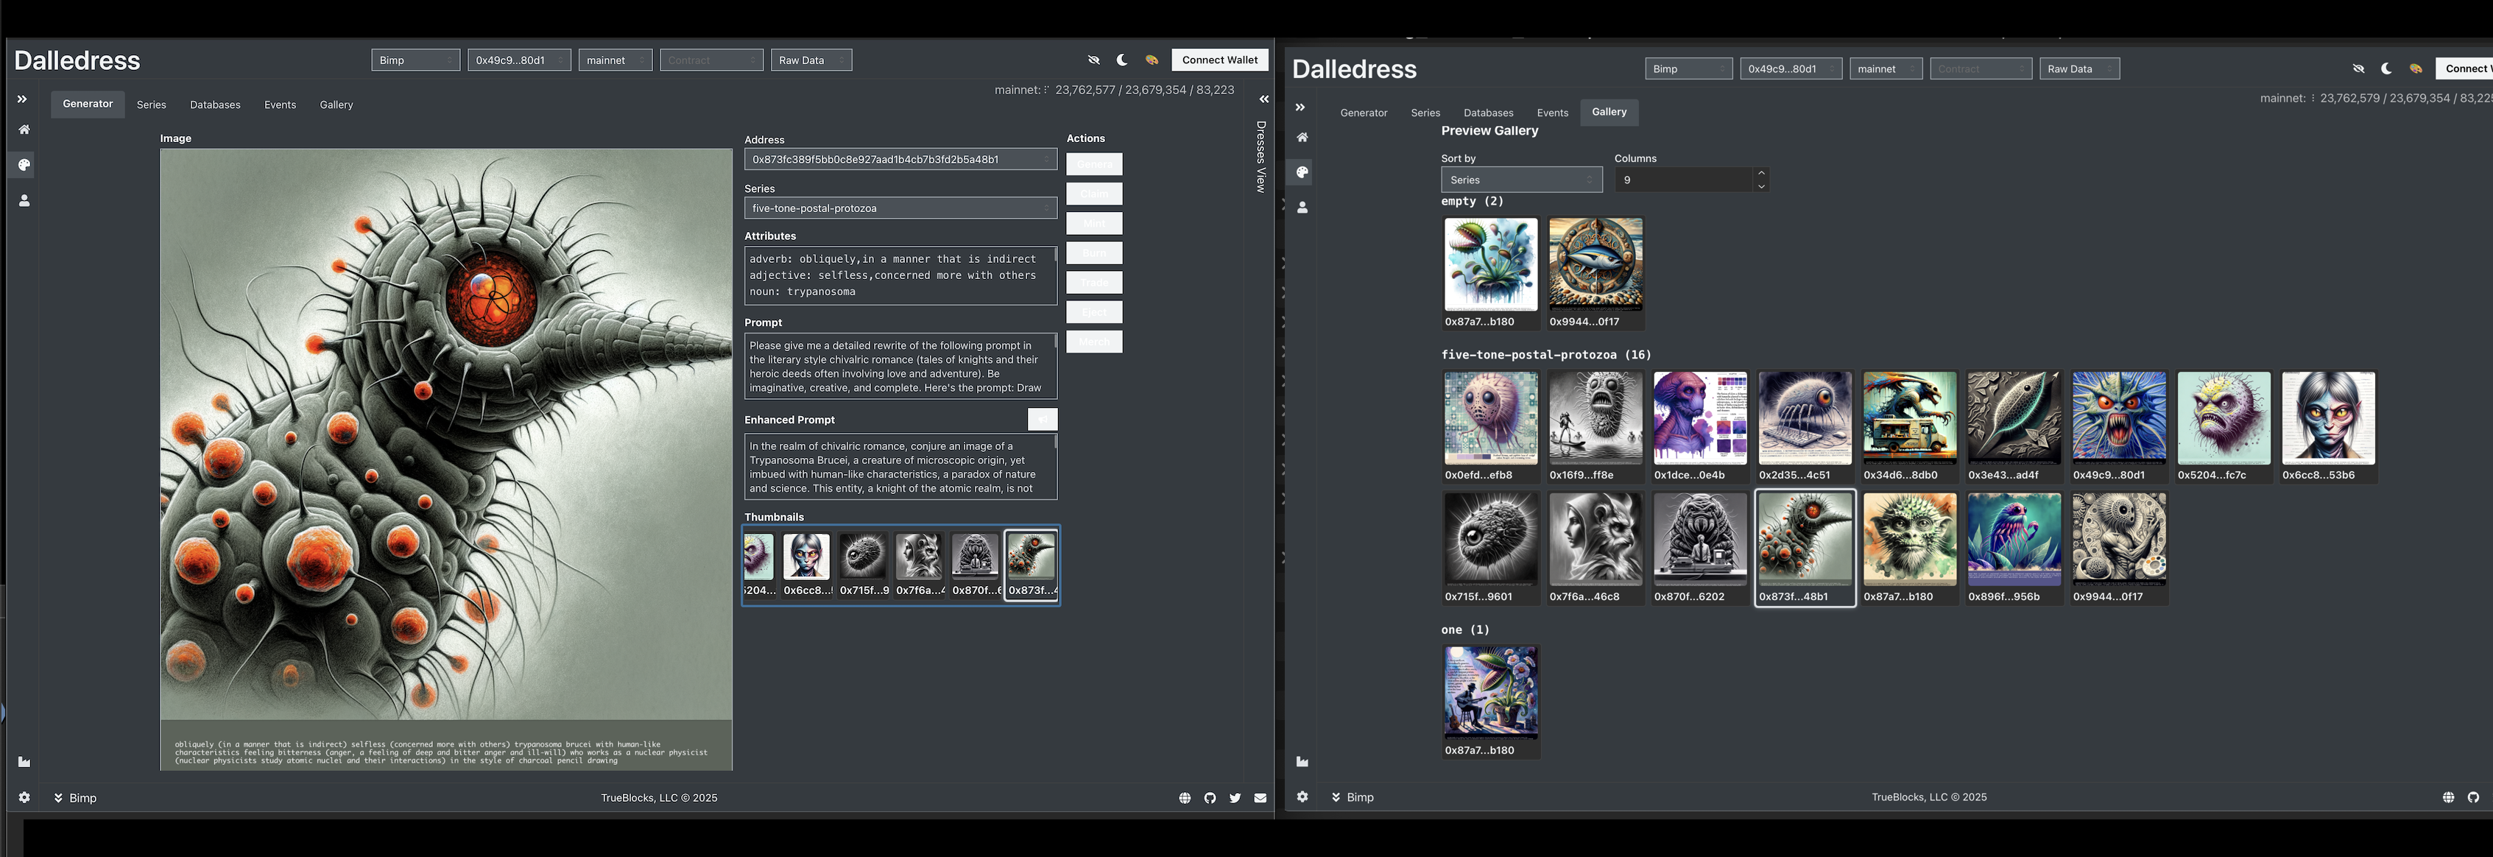The image size is (2493, 857).
Task: Click the Connect Wallet button in the left window
Action: click(x=1219, y=60)
